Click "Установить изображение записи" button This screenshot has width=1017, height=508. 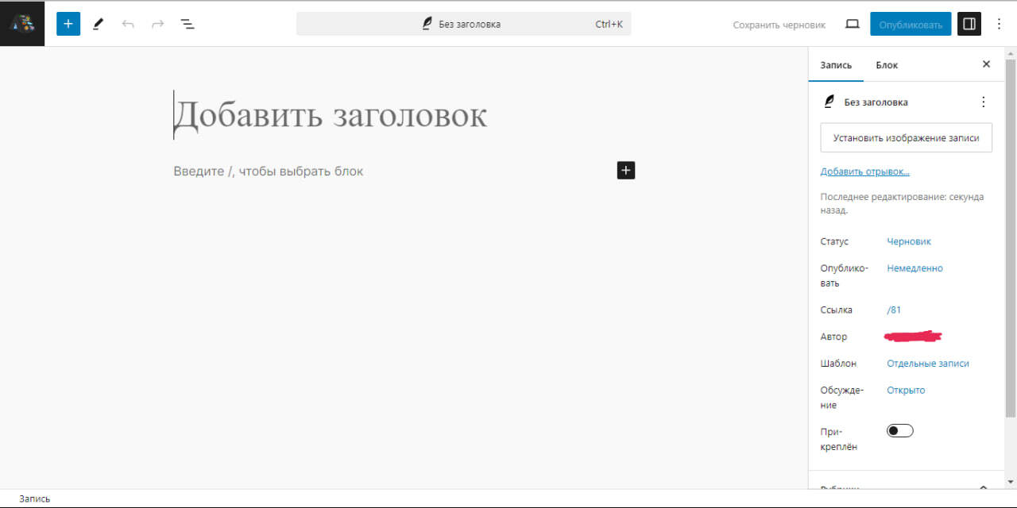[907, 137]
